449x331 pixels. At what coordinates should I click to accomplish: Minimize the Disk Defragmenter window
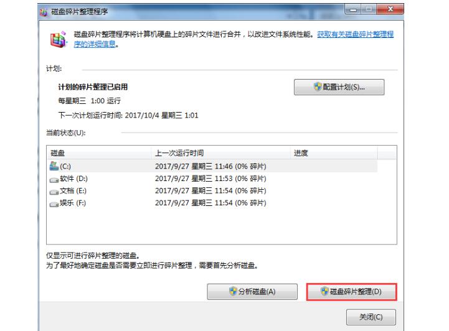pyautogui.click(x=353, y=10)
